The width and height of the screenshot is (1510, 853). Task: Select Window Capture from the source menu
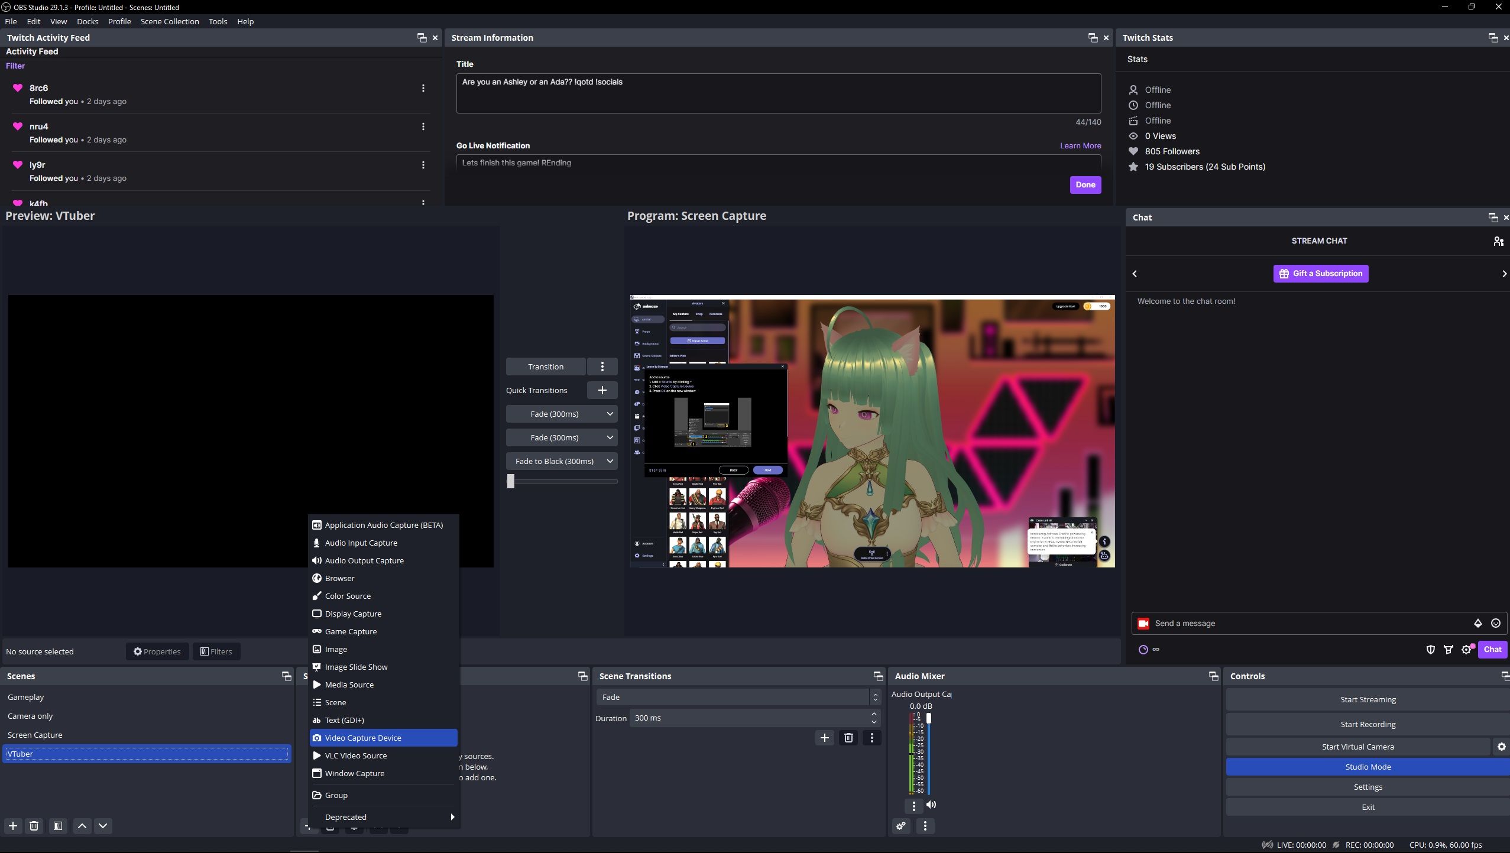[x=354, y=773]
